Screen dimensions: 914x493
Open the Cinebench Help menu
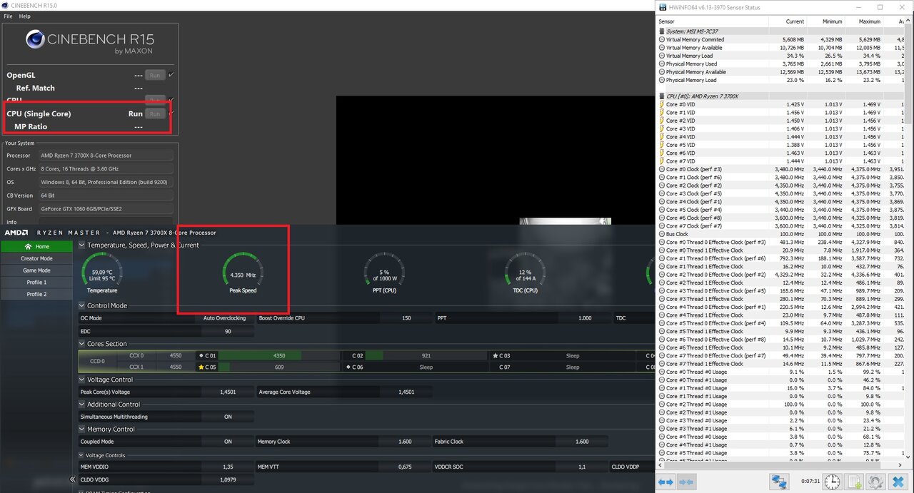click(x=25, y=16)
